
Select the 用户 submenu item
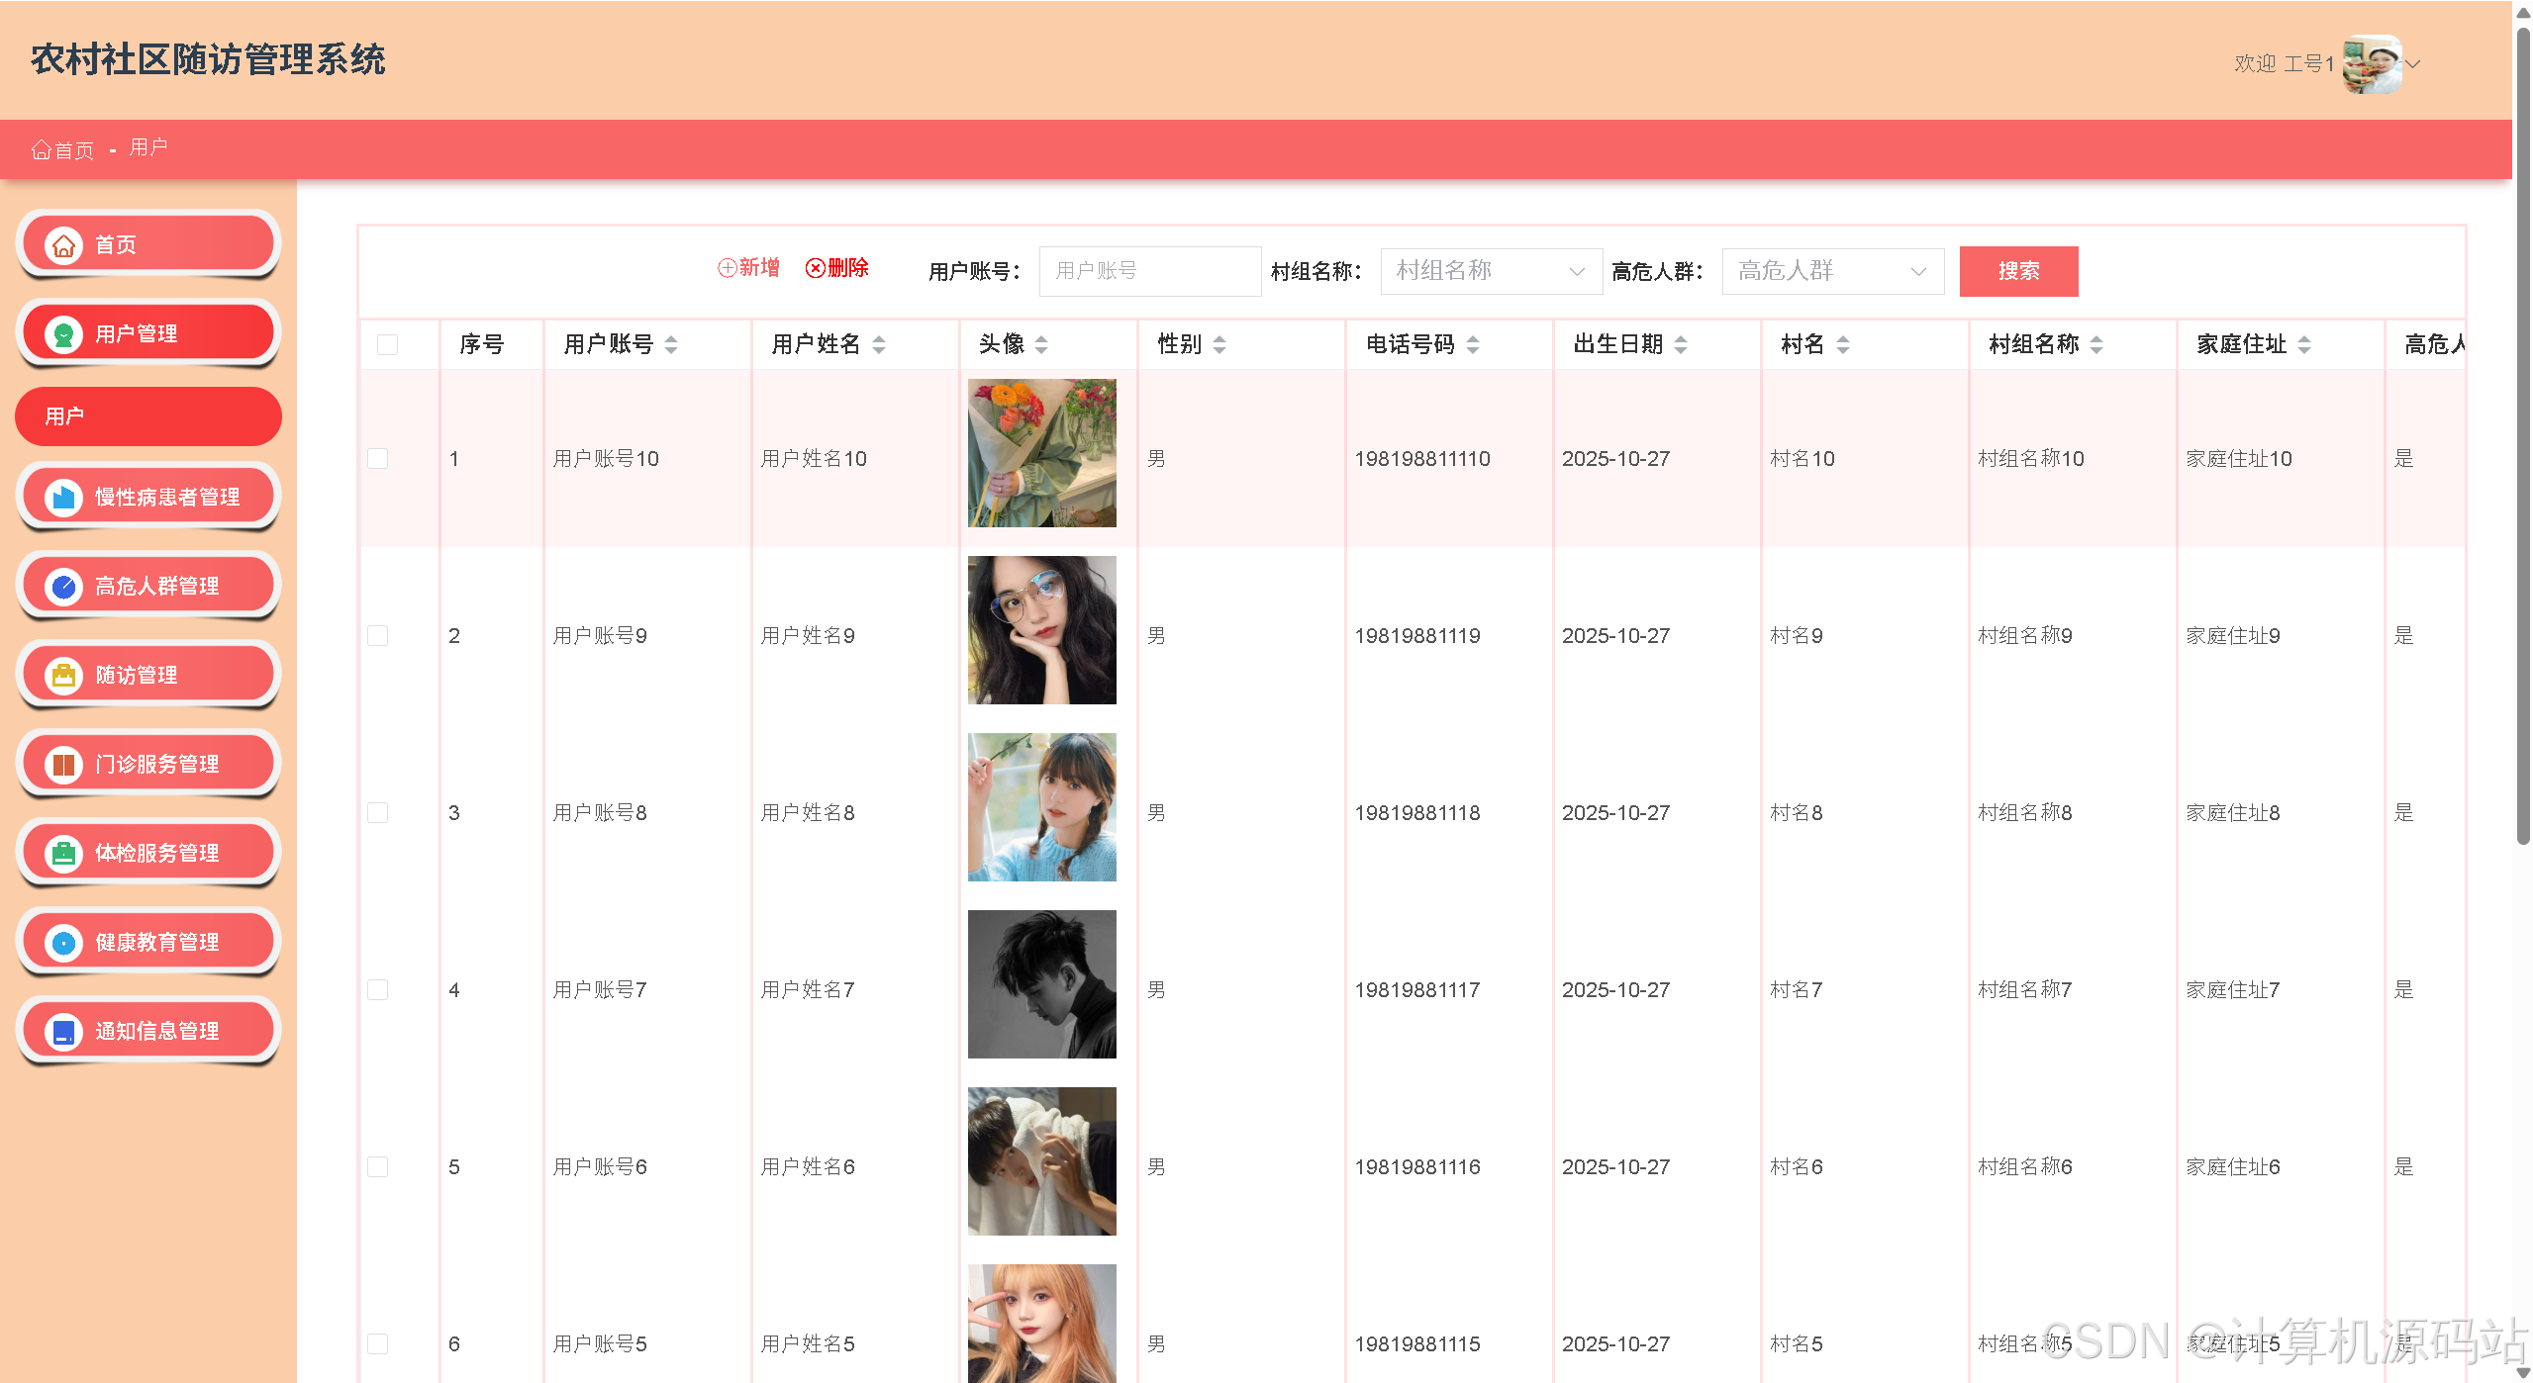click(148, 416)
